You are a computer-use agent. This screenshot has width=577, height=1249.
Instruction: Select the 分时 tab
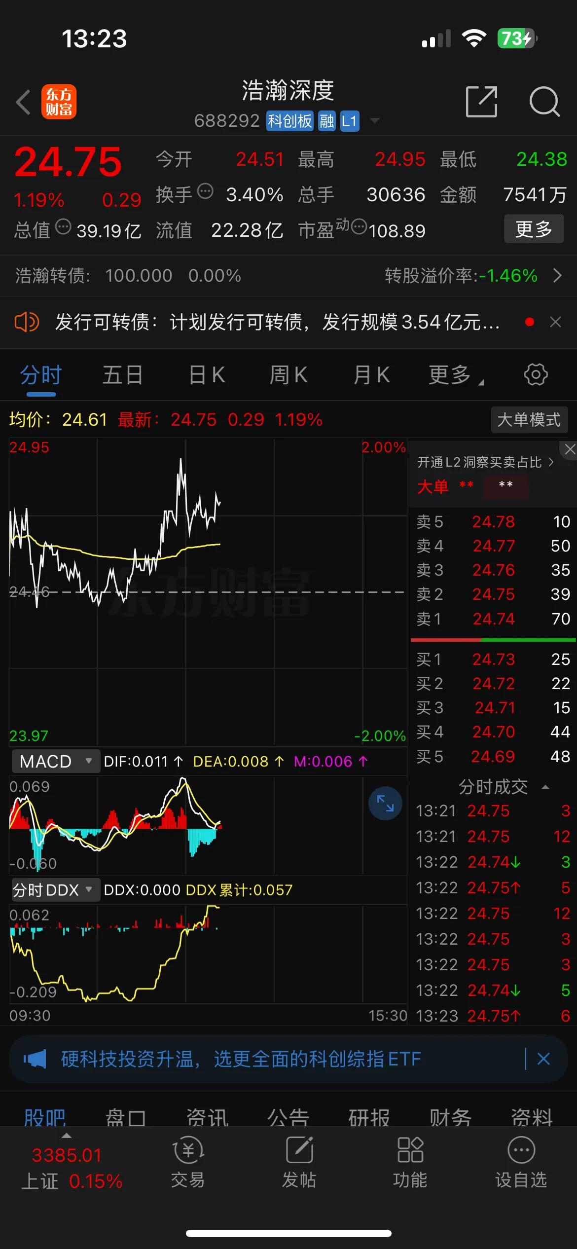coord(41,375)
